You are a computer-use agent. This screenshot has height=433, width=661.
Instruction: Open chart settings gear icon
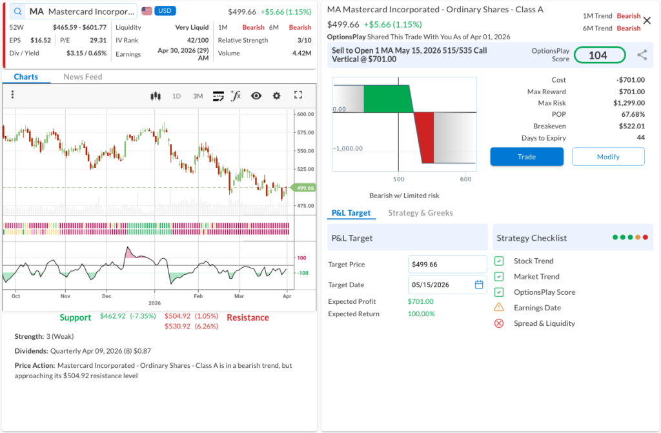coord(277,96)
